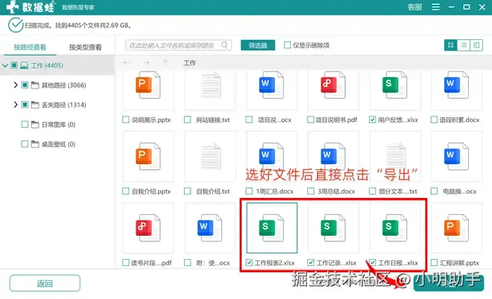Select the 自我介绍.txt file icon
492x299 pixels.
point(210,157)
